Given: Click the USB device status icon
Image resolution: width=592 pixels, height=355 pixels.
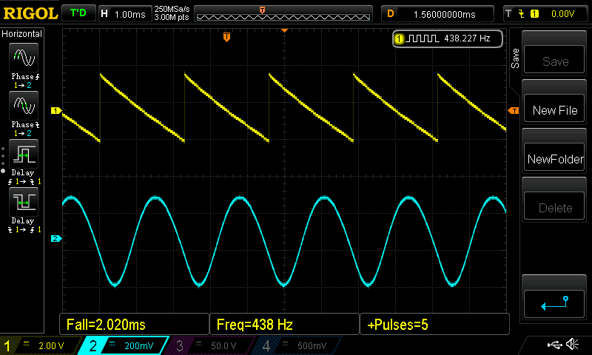Looking at the screenshot, I should [x=555, y=345].
